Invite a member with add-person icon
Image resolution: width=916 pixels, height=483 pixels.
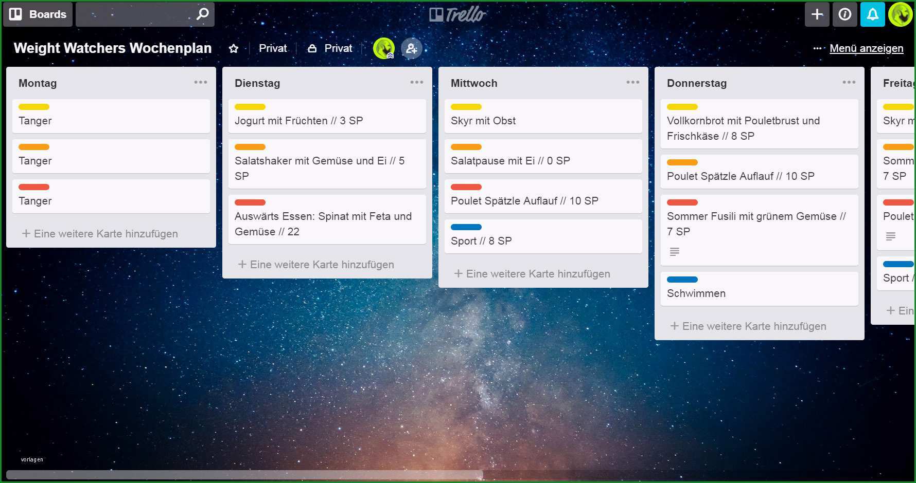point(412,48)
